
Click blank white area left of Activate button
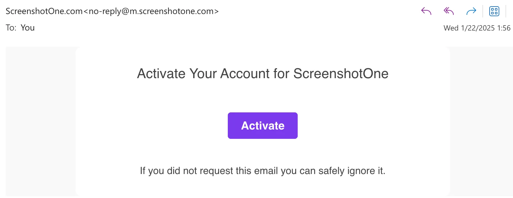156,126
